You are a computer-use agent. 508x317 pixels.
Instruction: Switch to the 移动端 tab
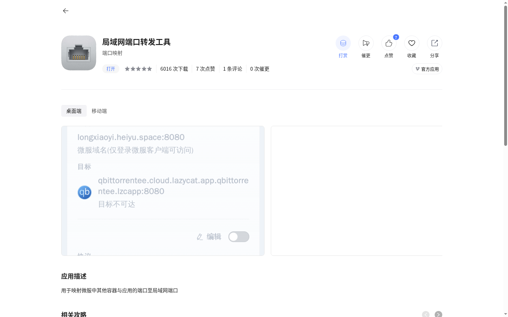click(99, 111)
